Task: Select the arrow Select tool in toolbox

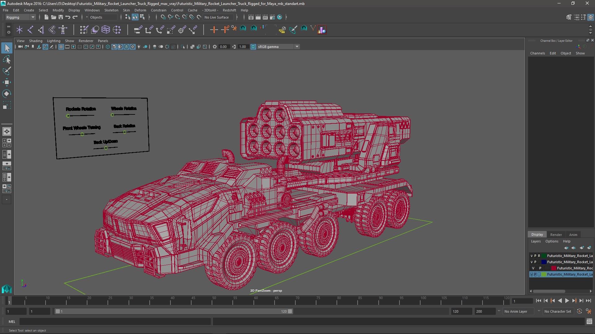Action: pos(7,48)
